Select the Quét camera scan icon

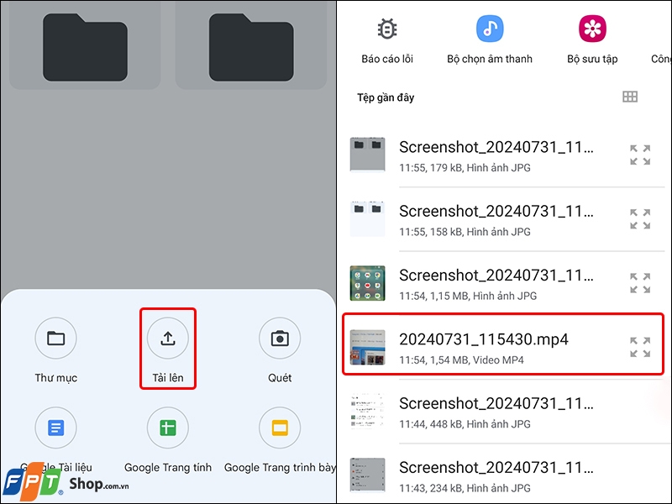(280, 339)
